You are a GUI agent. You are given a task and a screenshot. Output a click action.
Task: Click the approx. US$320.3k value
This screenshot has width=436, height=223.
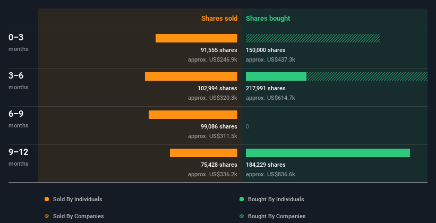tap(212, 98)
